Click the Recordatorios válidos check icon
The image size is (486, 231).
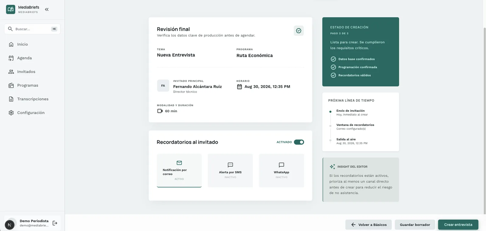tap(333, 75)
